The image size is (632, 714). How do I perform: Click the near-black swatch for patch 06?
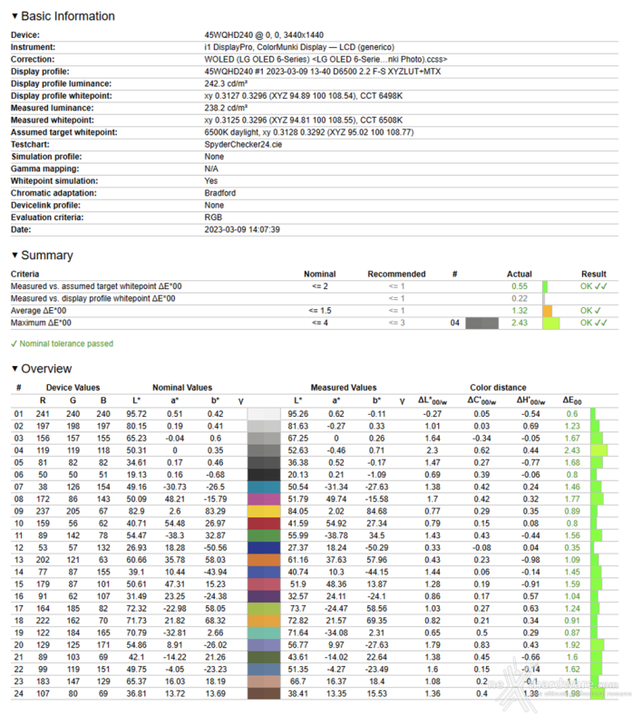(264, 475)
